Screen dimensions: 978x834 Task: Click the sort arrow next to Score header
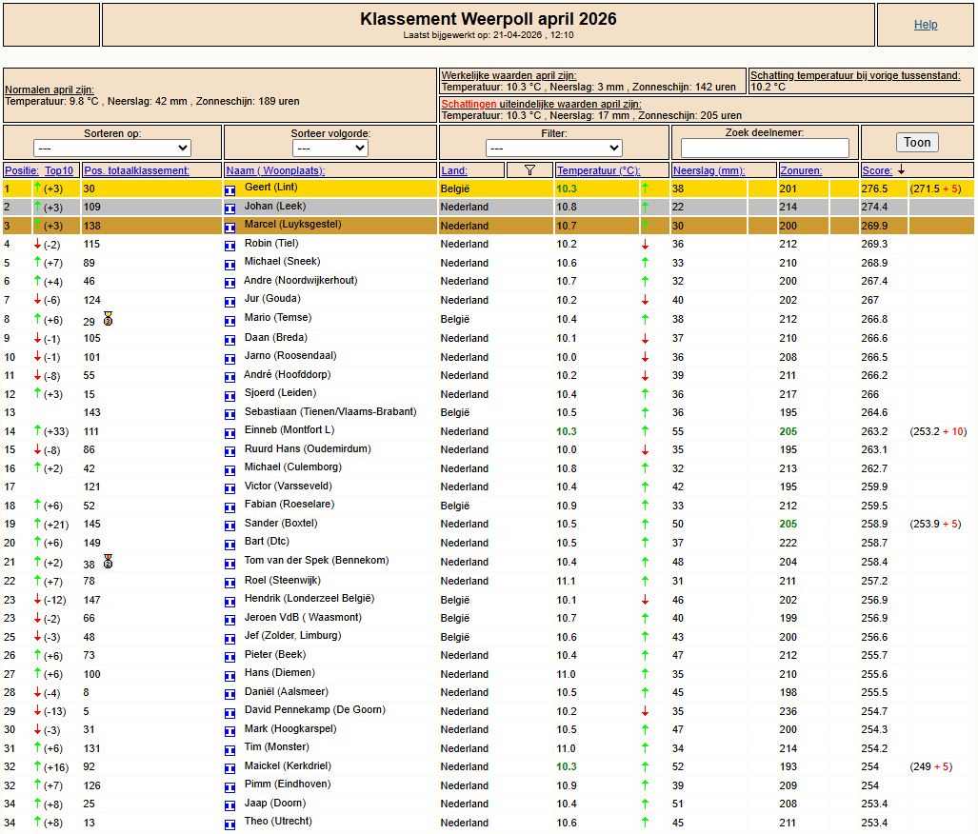pyautogui.click(x=901, y=170)
